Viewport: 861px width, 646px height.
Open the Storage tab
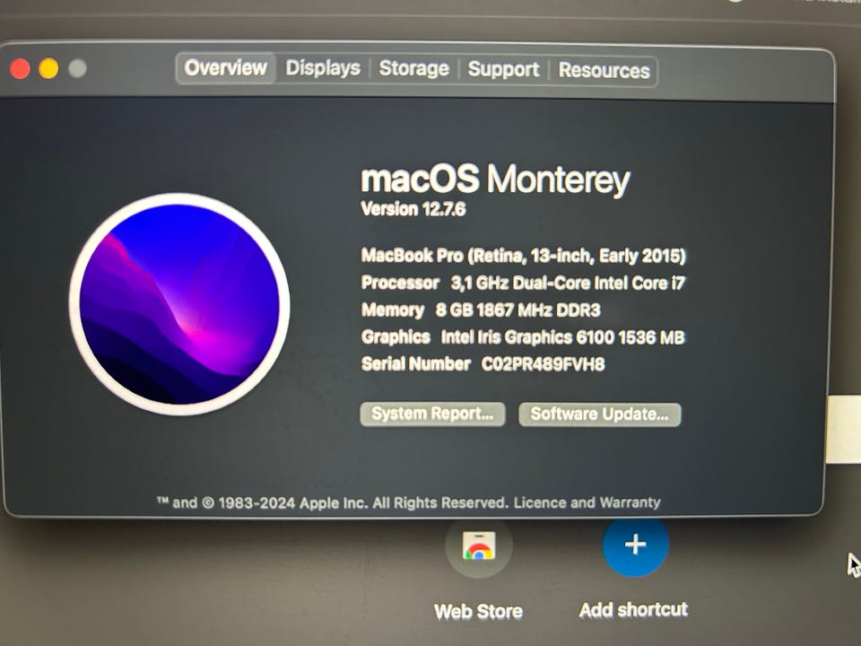(414, 69)
